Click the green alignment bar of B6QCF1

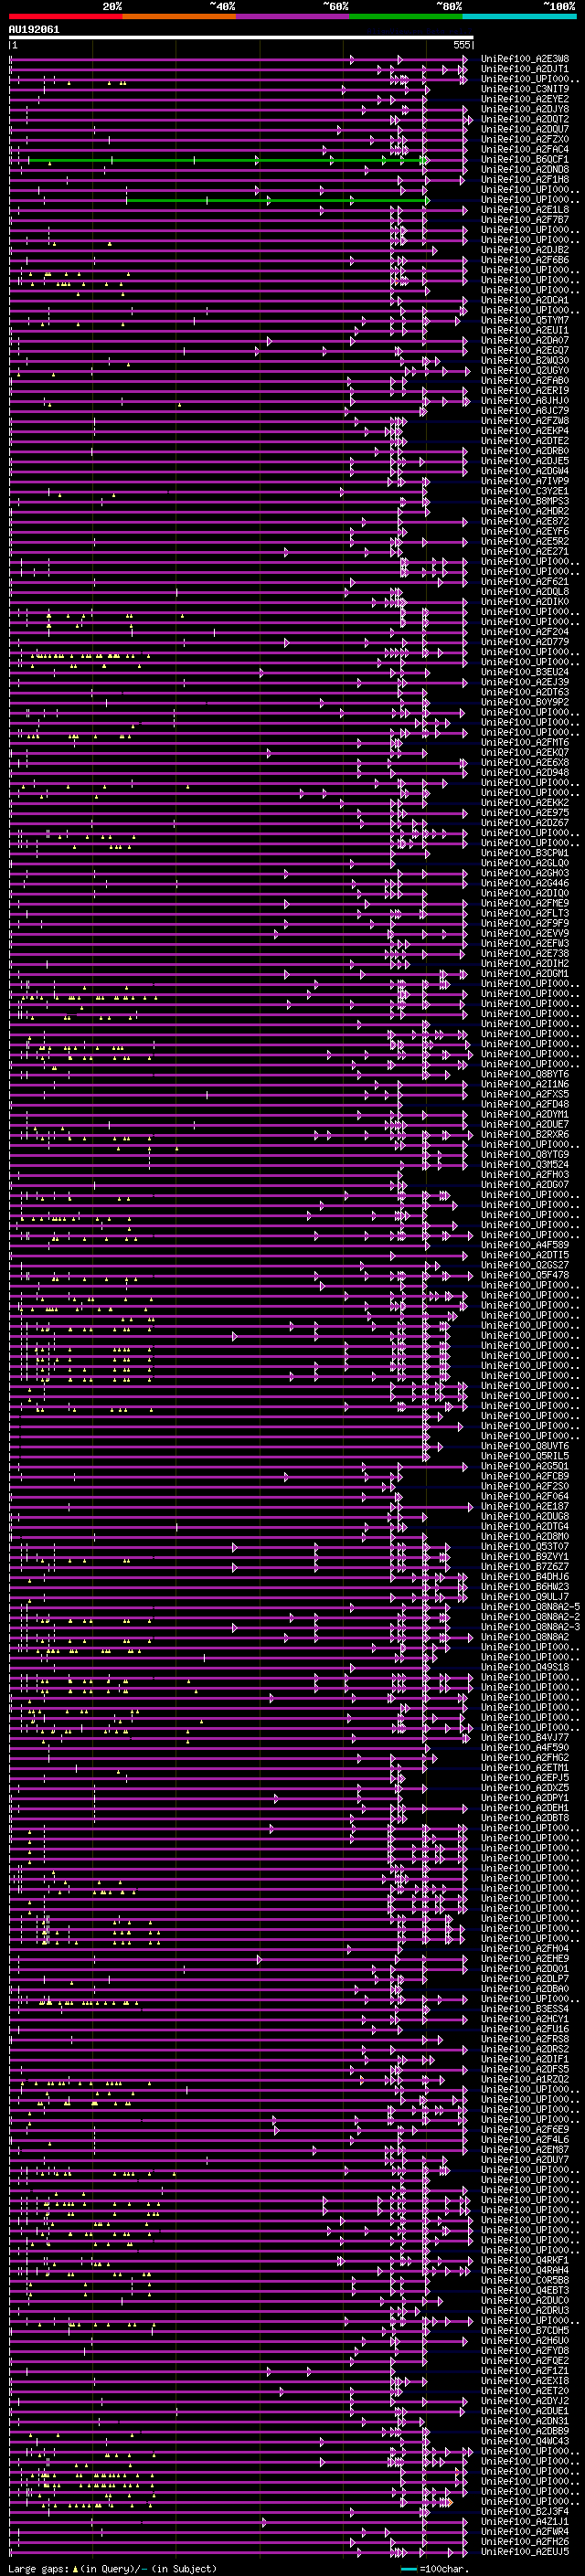click(x=226, y=160)
